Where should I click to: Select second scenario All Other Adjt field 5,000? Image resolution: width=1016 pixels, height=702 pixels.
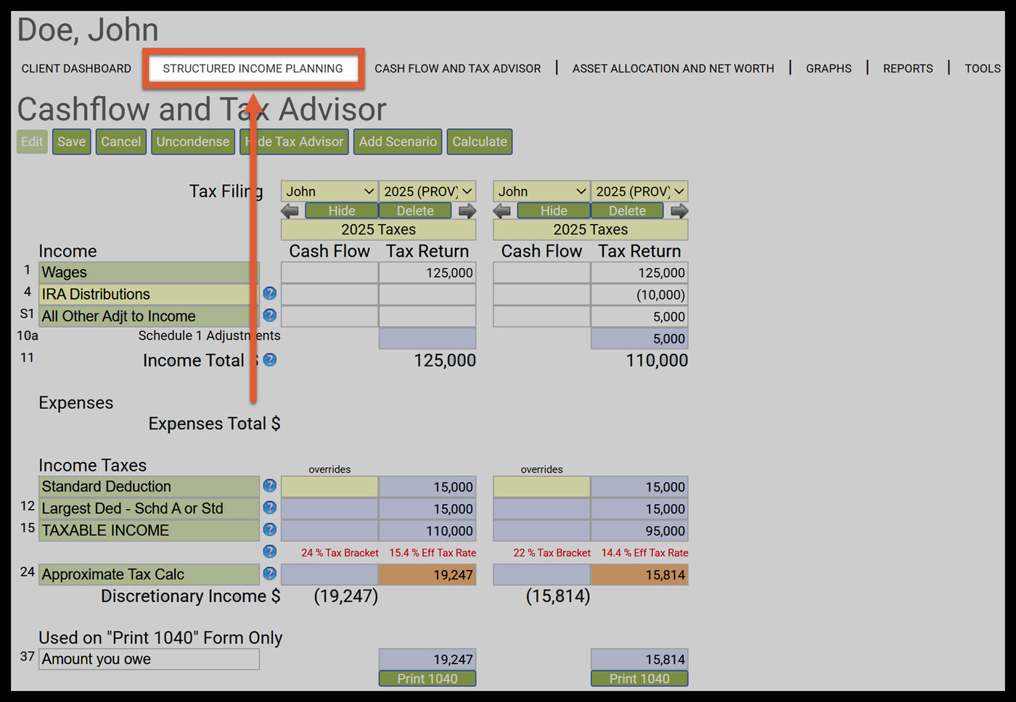639,316
